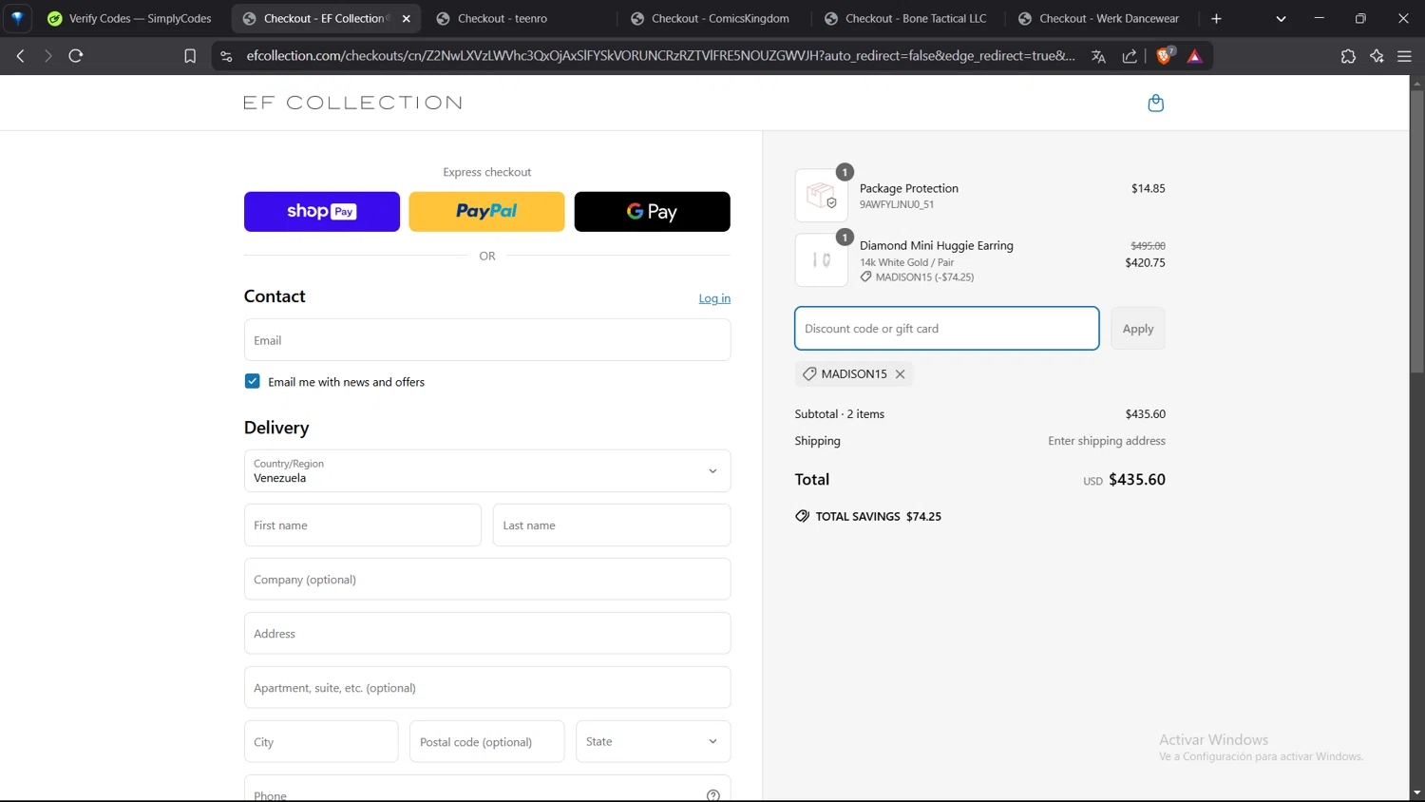
Task: Click the MADISON15 (-$74.25) item discount text
Action: [924, 277]
